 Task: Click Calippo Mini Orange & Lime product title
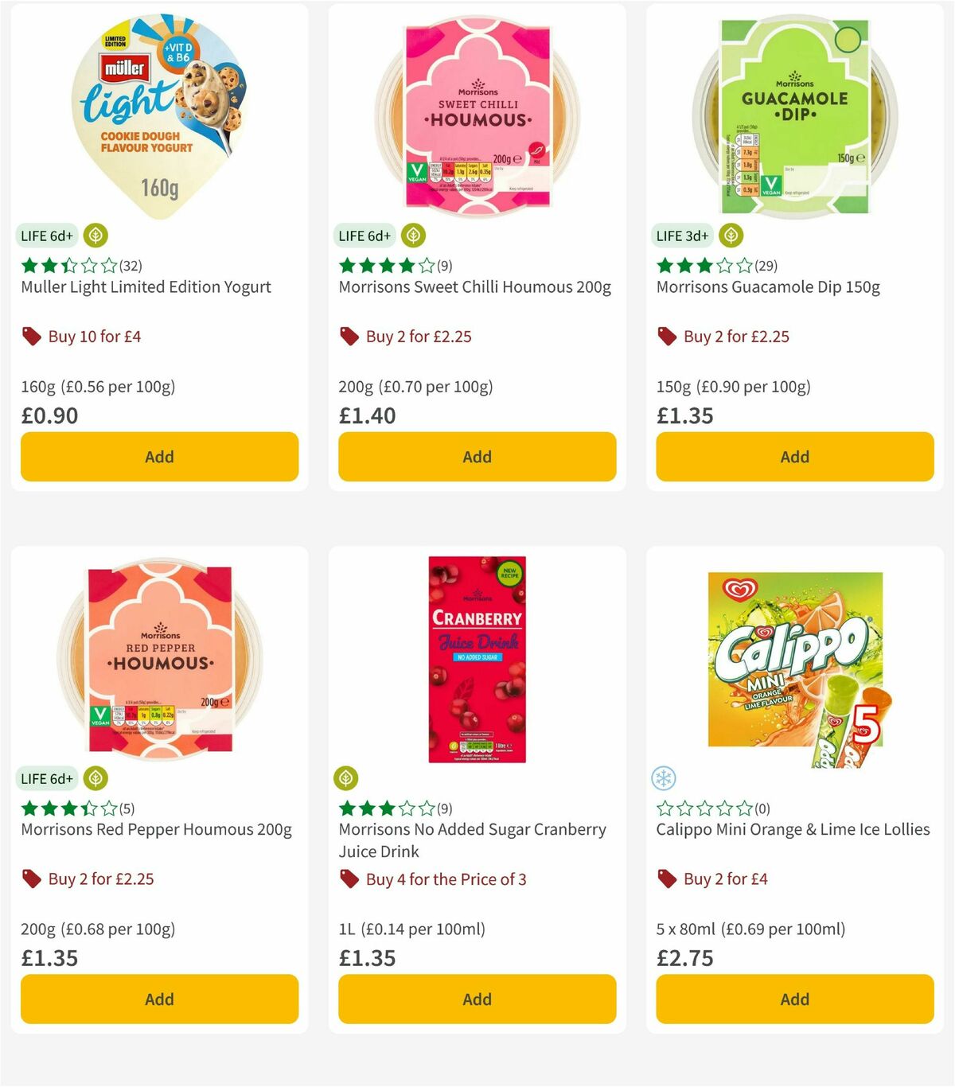point(793,829)
